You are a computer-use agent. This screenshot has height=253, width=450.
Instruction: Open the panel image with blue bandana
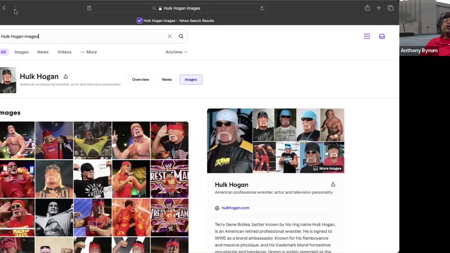coord(308,125)
